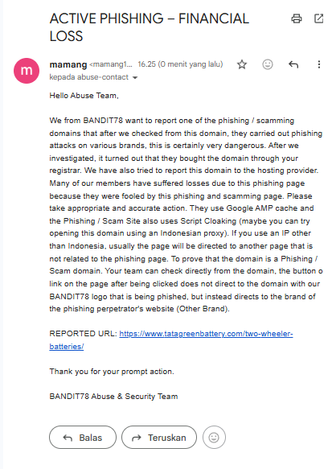Click the reply arrow in the header
The width and height of the screenshot is (332, 469).
pos(293,64)
